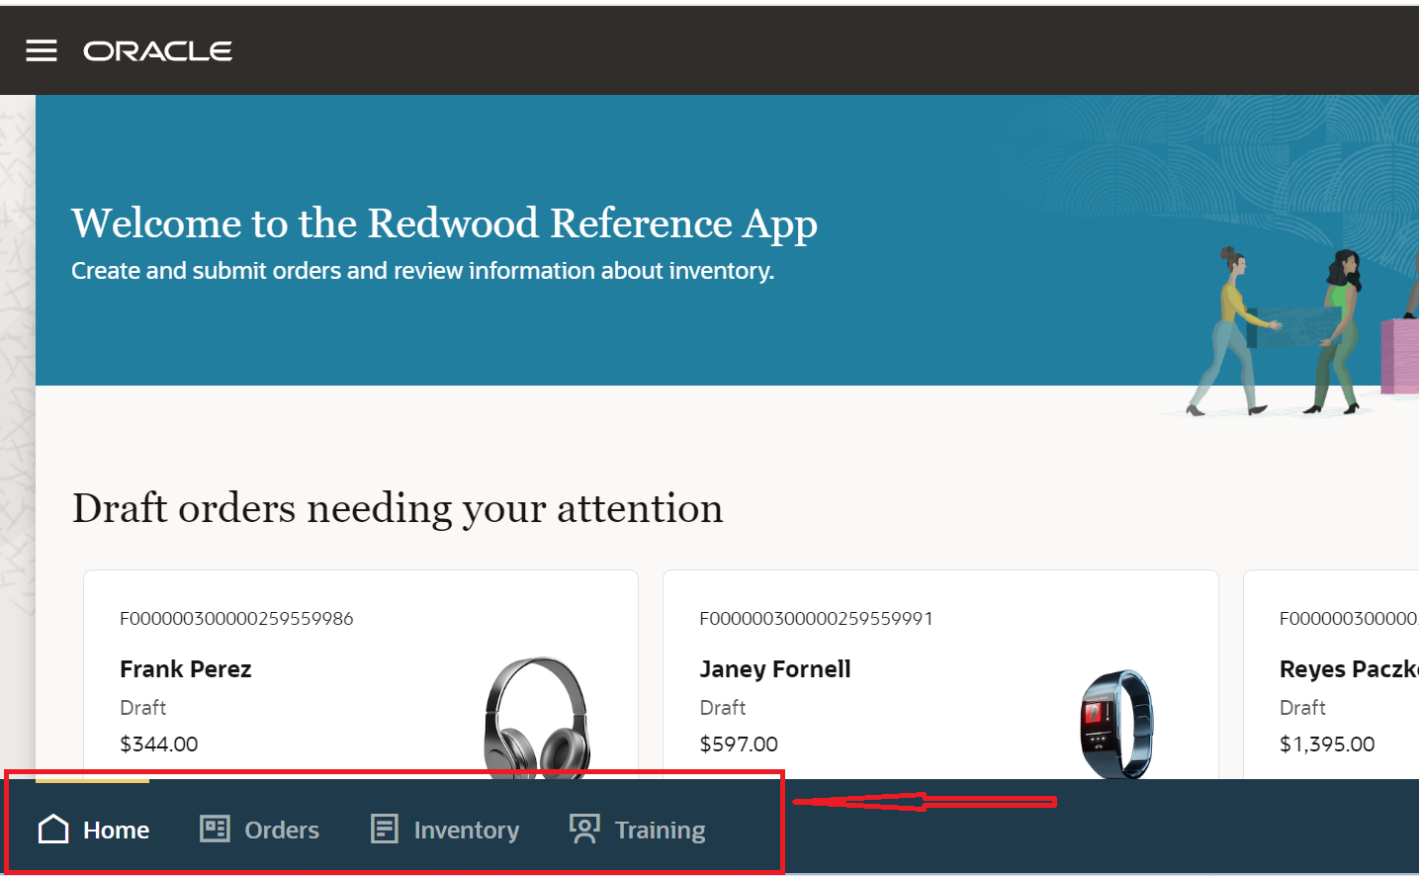Select Home in the bottom navigation bar
This screenshot has width=1419, height=876.
[x=92, y=829]
